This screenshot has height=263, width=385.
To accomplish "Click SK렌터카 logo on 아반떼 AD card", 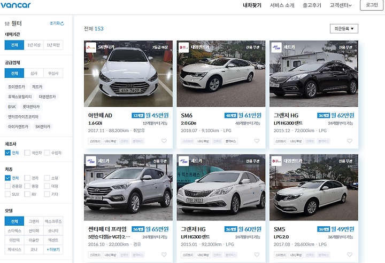I will [91, 47].
